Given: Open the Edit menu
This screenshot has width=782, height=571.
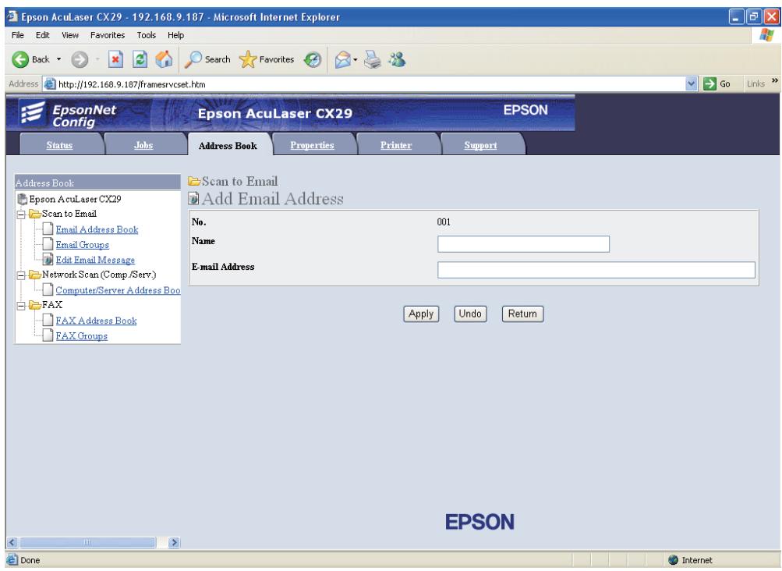Looking at the screenshot, I should click(x=42, y=35).
